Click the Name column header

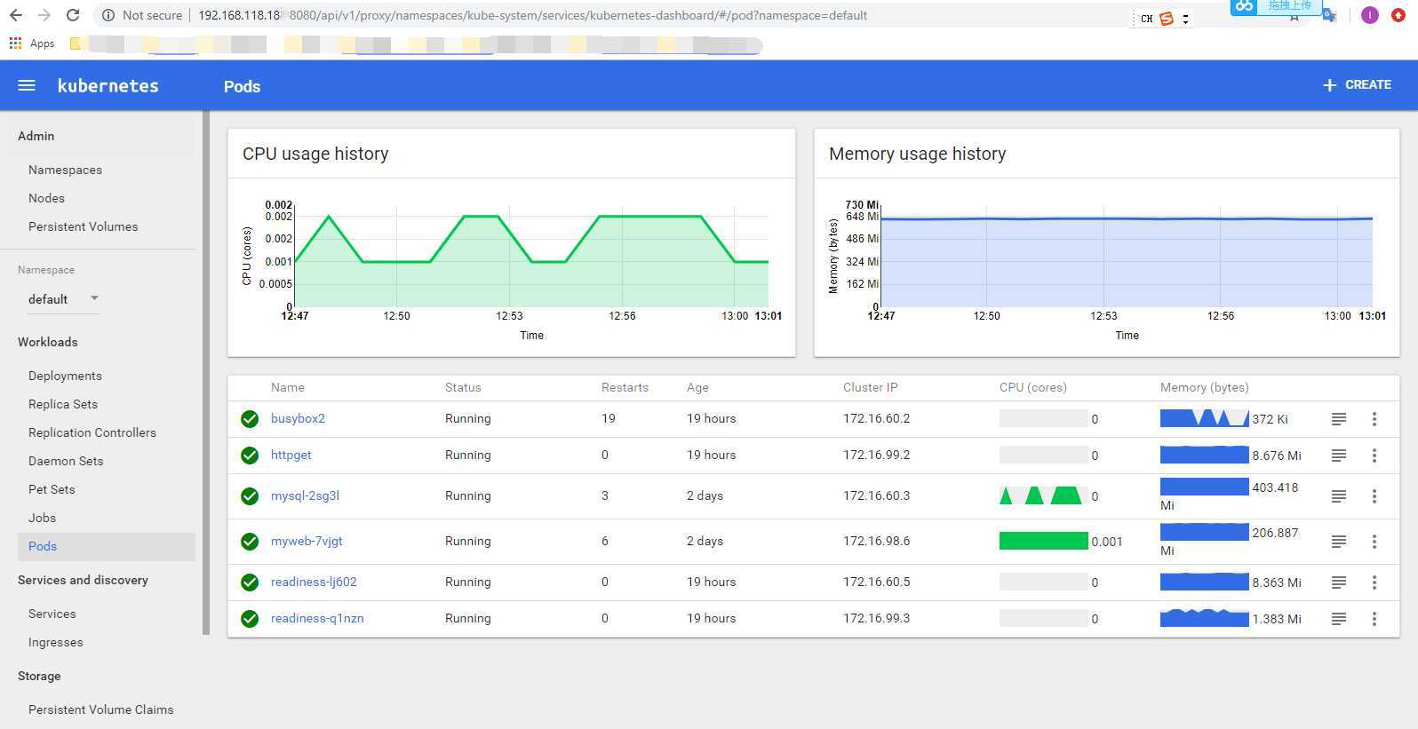(x=287, y=387)
